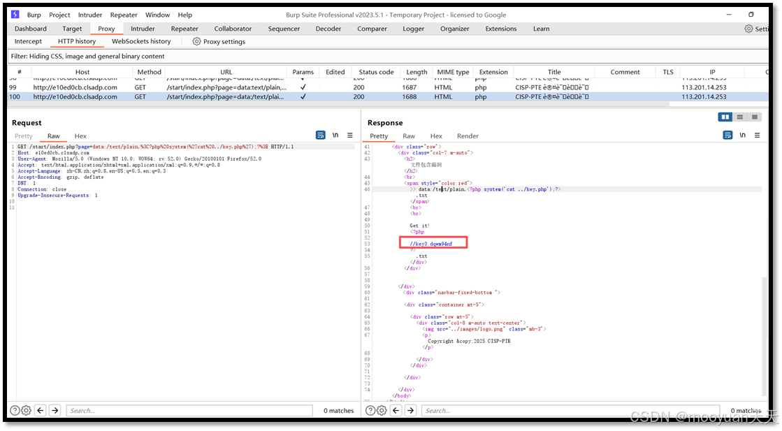This screenshot has height=431, width=782.
Task: Switch to the Decoder tab
Action: [328, 29]
